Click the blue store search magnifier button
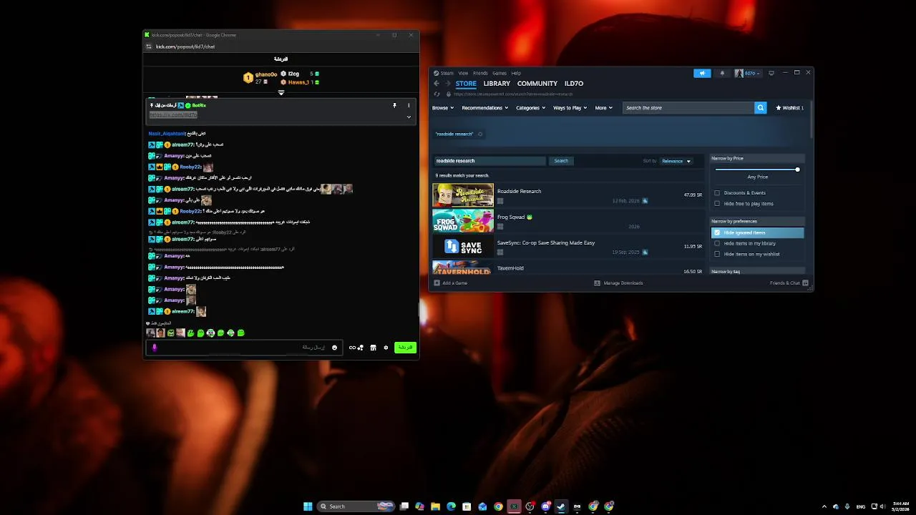The image size is (916, 515). (760, 107)
